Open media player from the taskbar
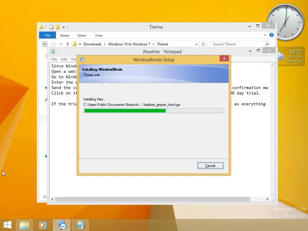Screen dimensions: 308x231 (x=43, y=225)
